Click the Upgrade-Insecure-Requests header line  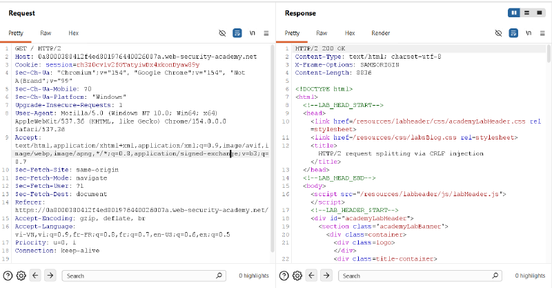click(68, 105)
